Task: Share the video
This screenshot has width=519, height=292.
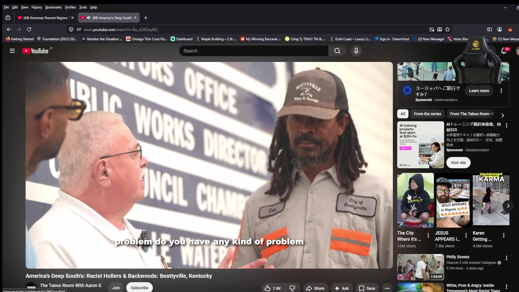Action: pyautogui.click(x=315, y=288)
